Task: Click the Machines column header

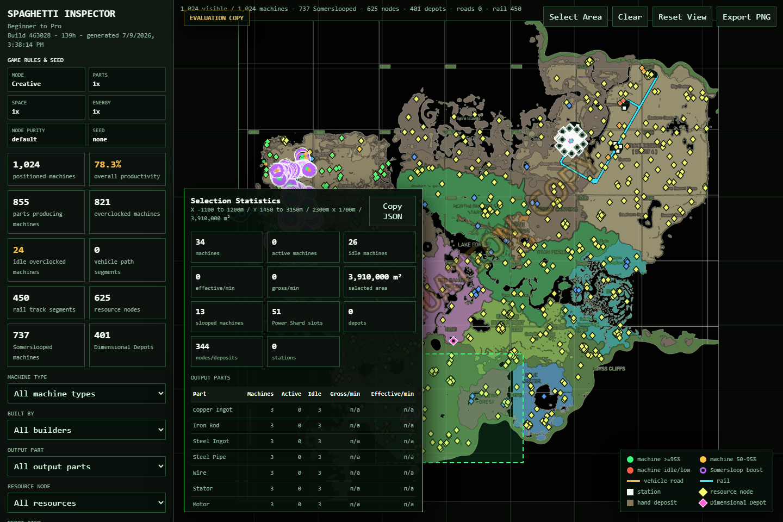Action: pyautogui.click(x=260, y=394)
